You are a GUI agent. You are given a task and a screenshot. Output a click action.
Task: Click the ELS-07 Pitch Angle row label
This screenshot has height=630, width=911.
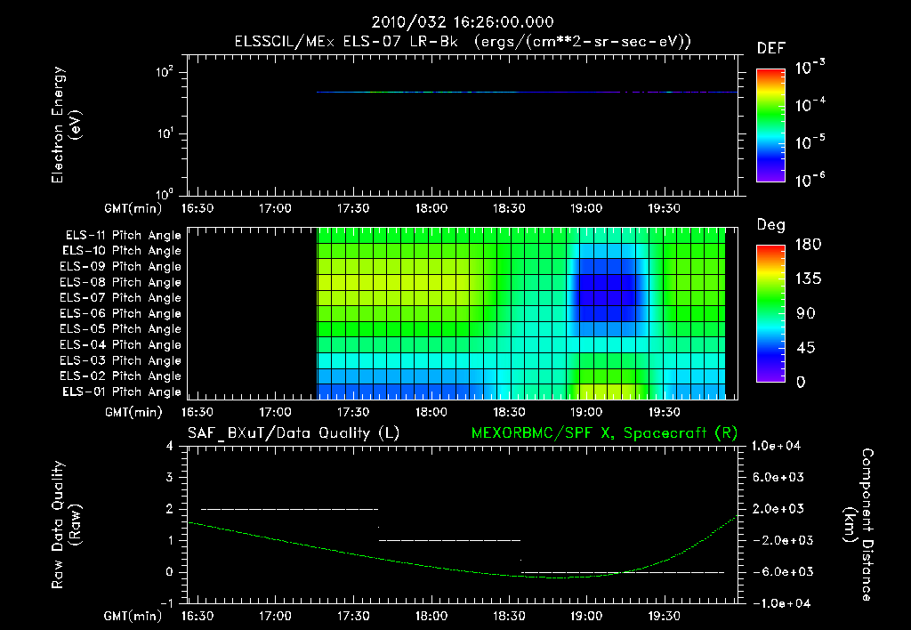[121, 298]
